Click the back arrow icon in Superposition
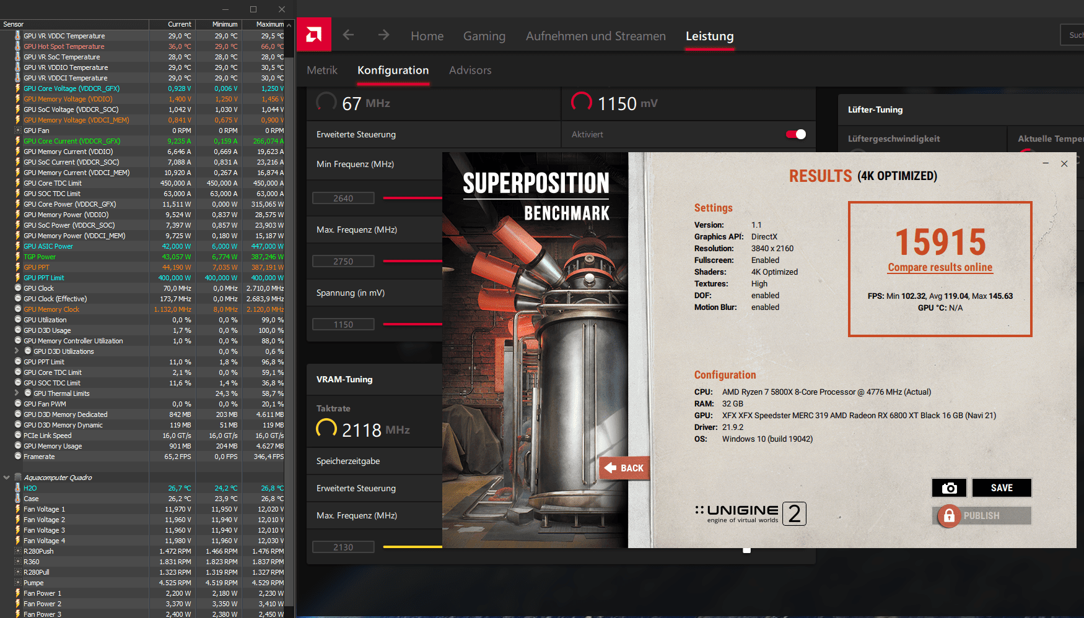Viewport: 1084px width, 618px height. point(611,468)
